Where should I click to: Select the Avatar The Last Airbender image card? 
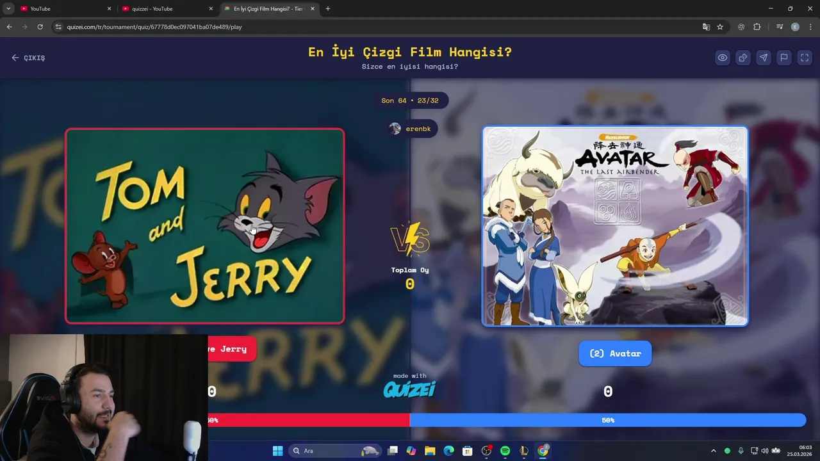[x=615, y=226]
